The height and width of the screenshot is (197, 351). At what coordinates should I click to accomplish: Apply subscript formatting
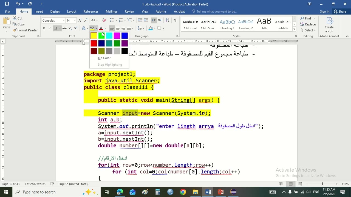pos(70,28)
